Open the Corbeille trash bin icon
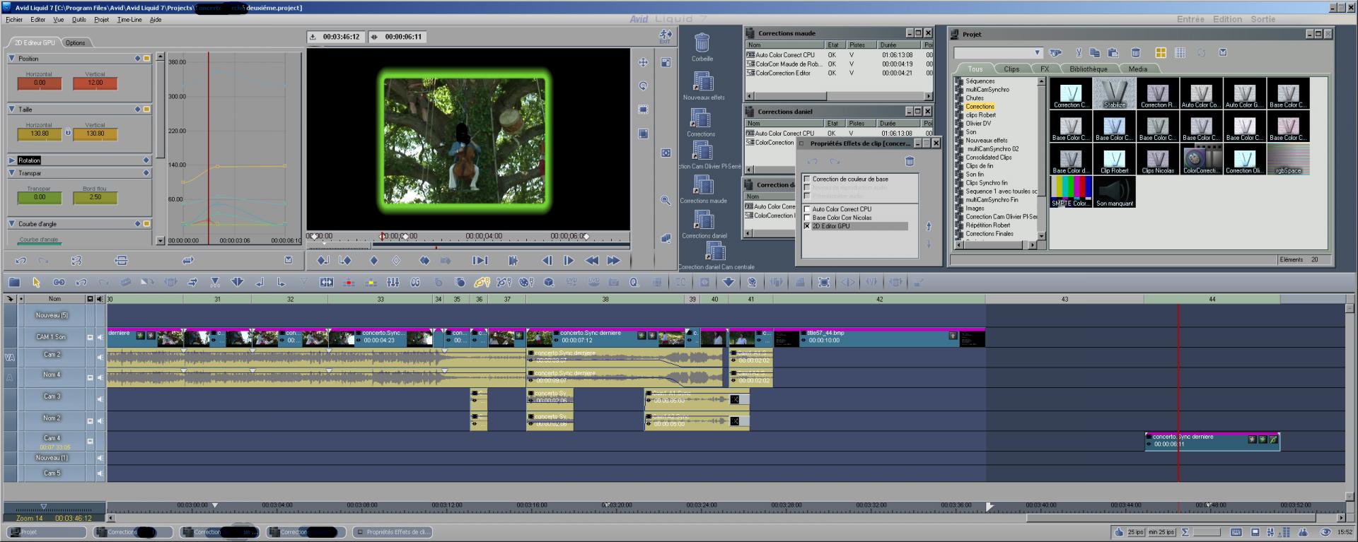 coord(702,44)
